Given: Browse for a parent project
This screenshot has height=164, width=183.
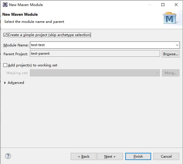Looking at the screenshot, I should point(171,54).
